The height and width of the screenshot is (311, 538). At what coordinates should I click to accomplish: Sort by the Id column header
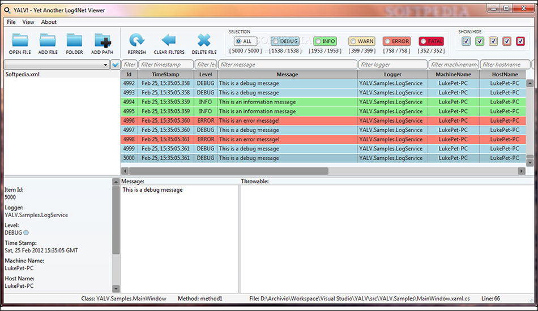point(129,74)
